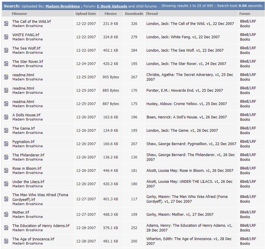Download Rose in Bloom.lrf file
This screenshot has width=265, height=249.
point(27,169)
